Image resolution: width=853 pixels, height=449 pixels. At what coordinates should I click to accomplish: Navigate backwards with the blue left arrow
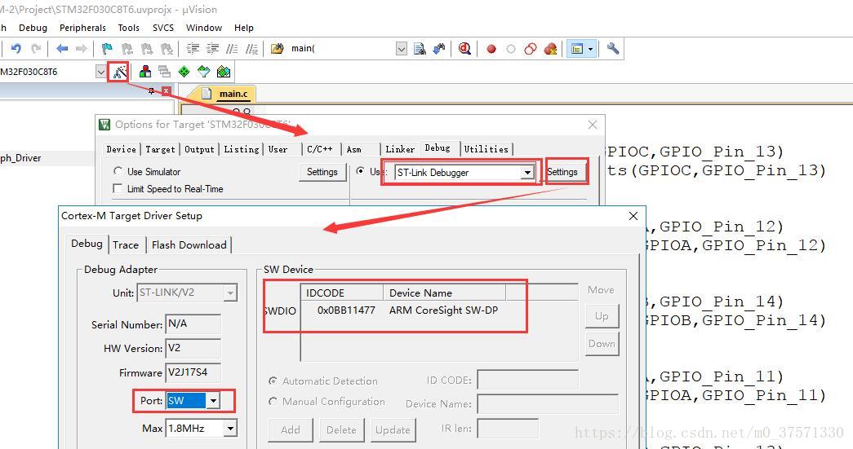(62, 49)
